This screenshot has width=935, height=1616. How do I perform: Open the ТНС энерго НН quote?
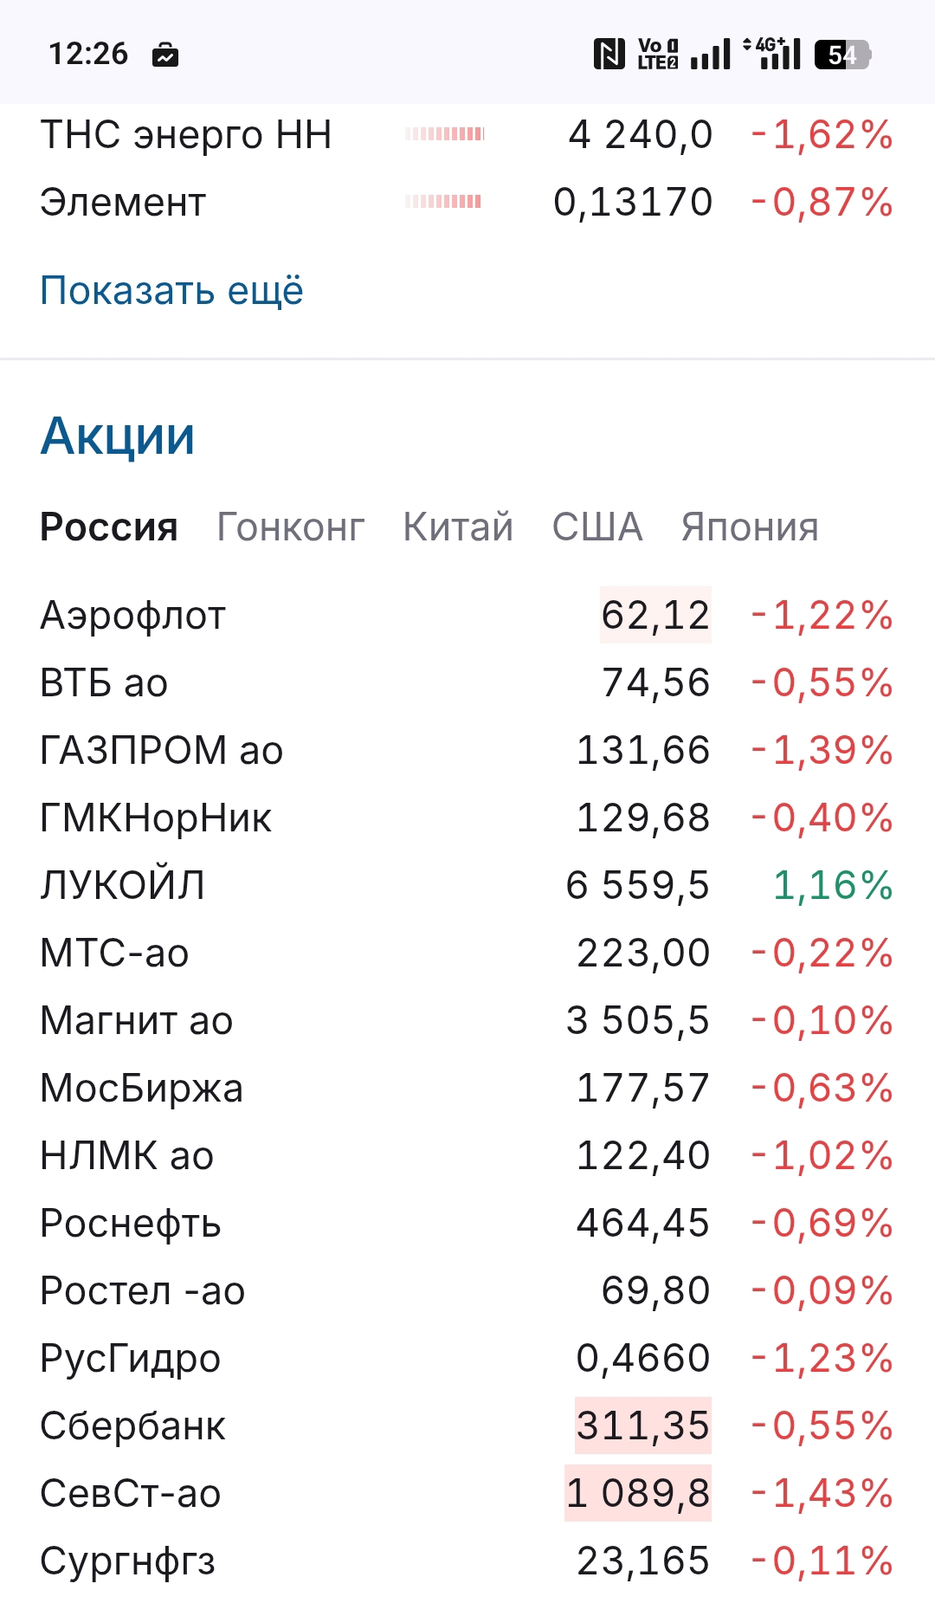click(186, 135)
